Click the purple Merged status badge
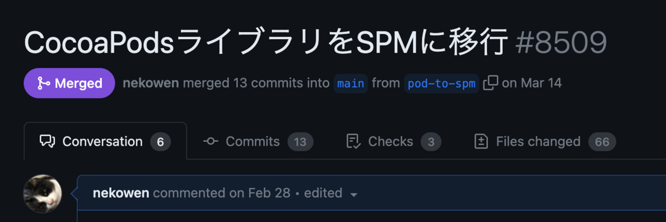This screenshot has width=666, height=222. [x=69, y=83]
